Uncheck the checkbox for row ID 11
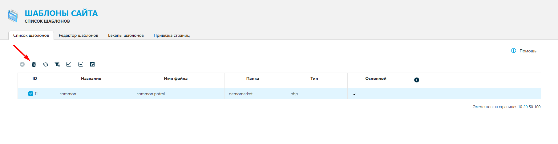The height and width of the screenshot is (144, 558). pos(31,94)
